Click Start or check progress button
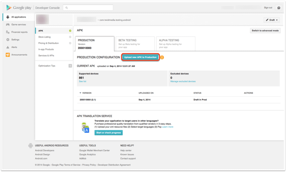Image resolution: width=287 pixels, height=172 pixels. pos(109,133)
